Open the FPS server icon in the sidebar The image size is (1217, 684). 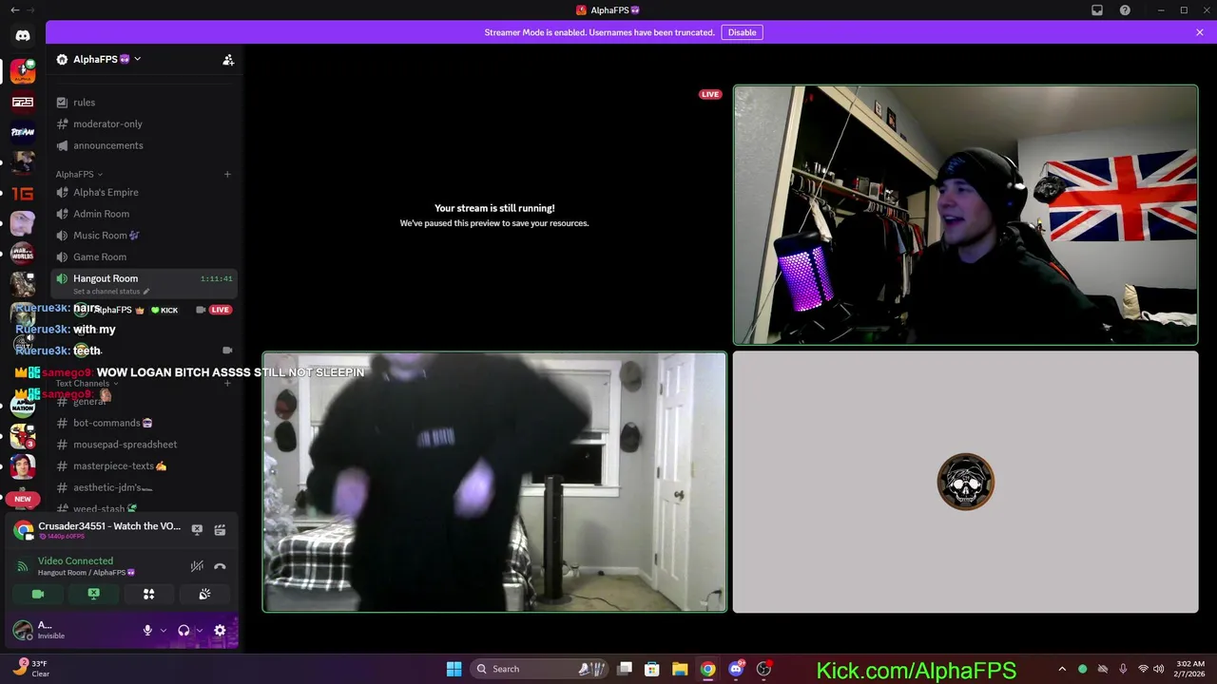pyautogui.click(x=23, y=102)
